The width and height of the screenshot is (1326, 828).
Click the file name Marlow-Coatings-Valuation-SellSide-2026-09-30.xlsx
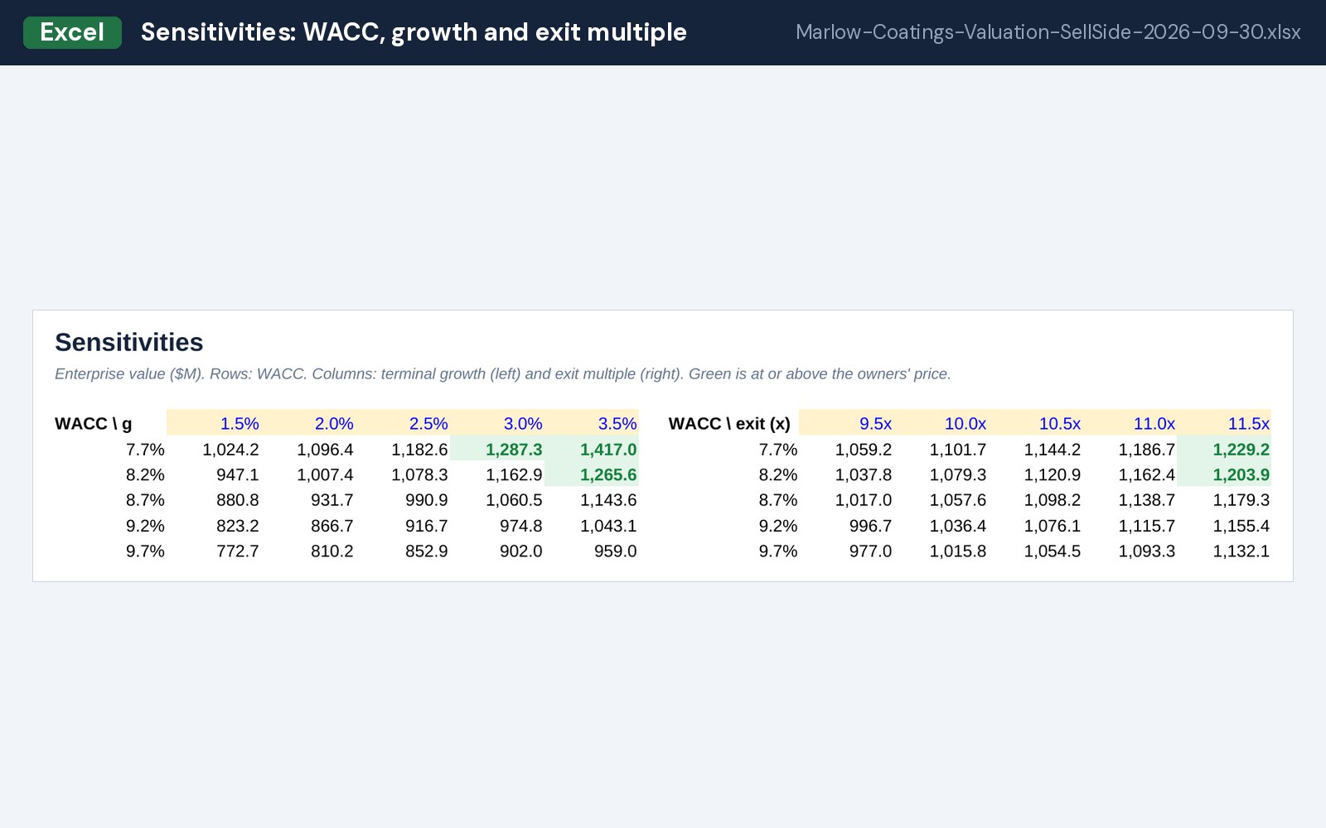tap(1048, 32)
